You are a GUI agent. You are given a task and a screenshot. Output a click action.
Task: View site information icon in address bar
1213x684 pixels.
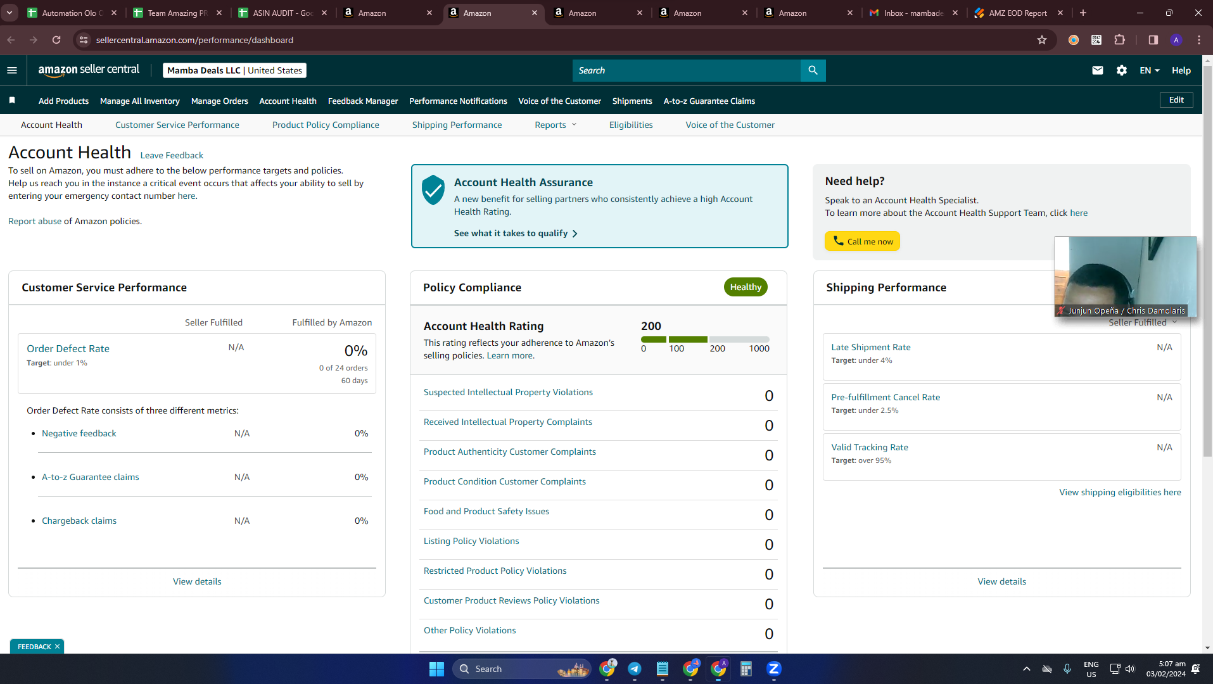point(83,40)
